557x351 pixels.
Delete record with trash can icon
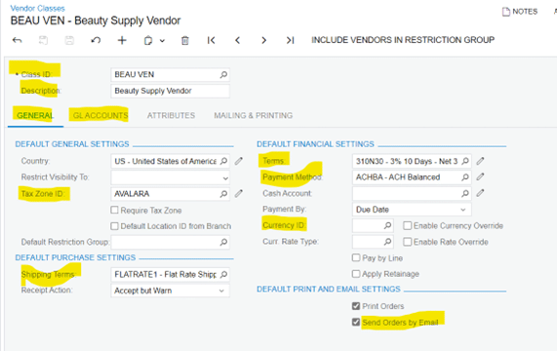click(x=185, y=40)
